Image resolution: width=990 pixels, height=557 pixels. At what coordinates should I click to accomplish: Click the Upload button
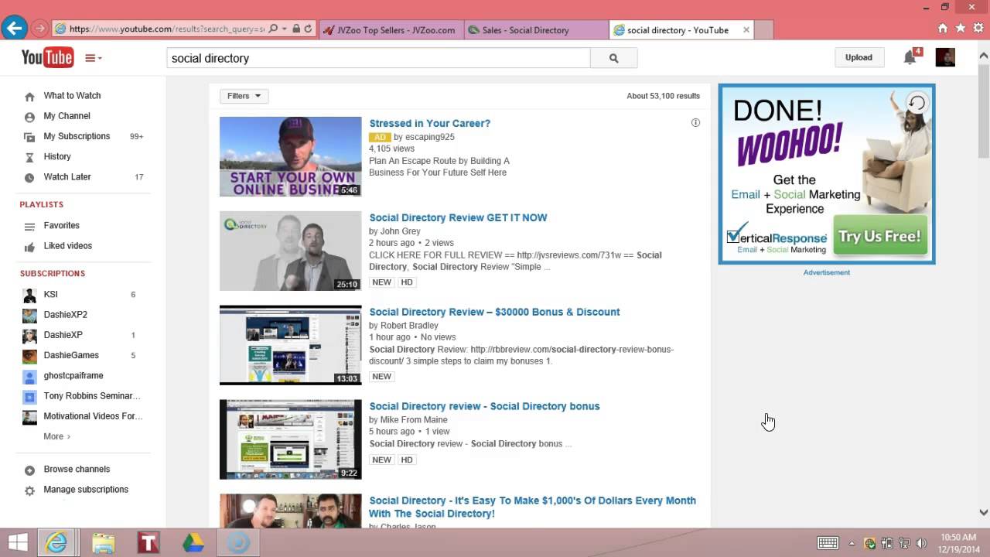pos(859,57)
